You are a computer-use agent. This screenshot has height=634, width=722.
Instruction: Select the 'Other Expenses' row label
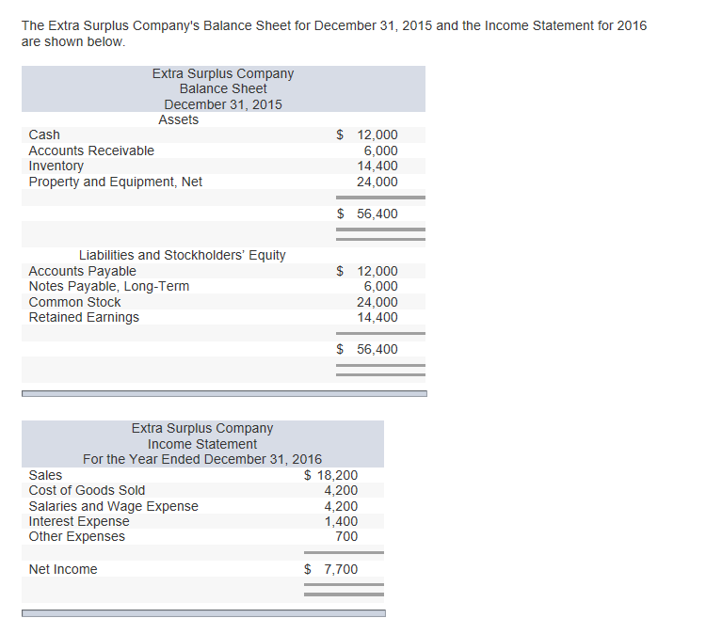tap(76, 536)
